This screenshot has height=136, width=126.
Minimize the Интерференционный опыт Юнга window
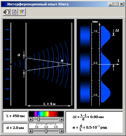tap(110, 4)
